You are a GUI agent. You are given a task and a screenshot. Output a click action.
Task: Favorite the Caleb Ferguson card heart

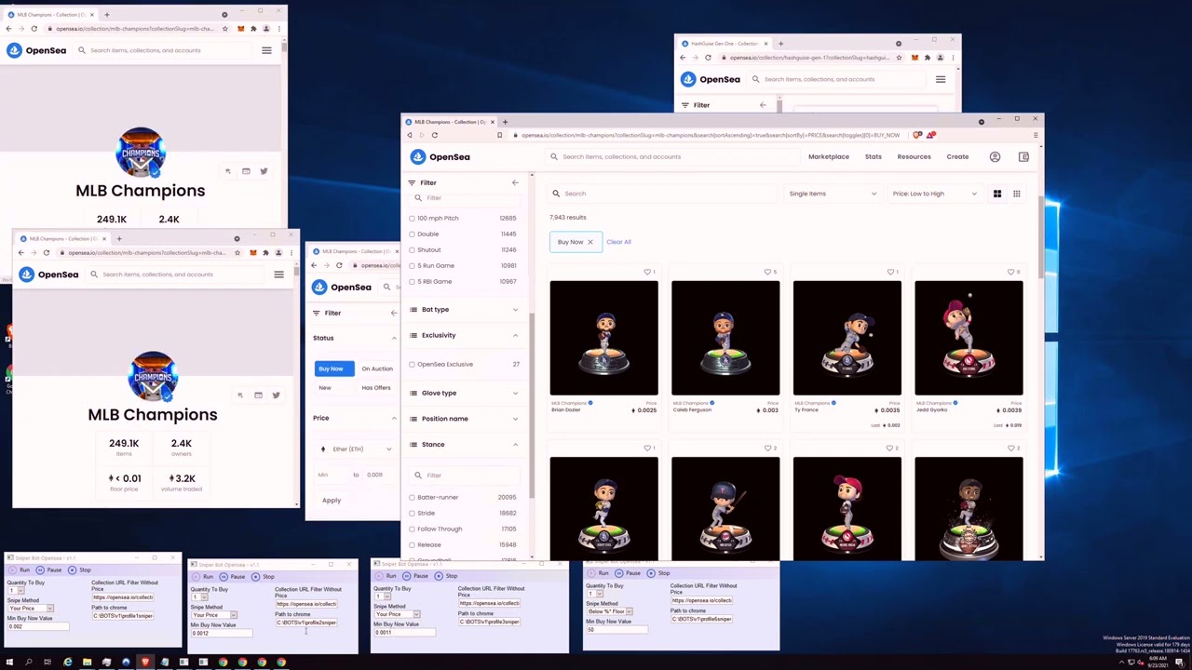pyautogui.click(x=769, y=272)
